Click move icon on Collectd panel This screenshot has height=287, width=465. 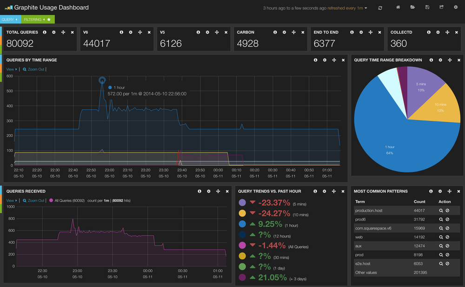tap(447, 32)
